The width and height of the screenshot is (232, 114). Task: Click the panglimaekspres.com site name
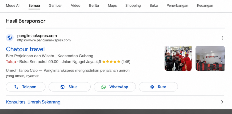click(x=37, y=36)
